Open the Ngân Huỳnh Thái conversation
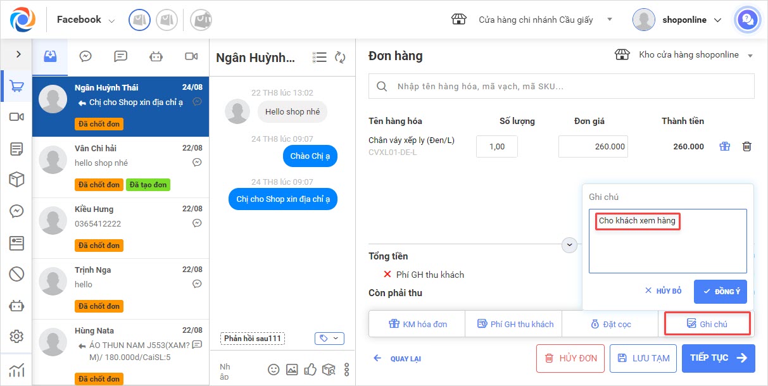Screen dimensions: 768x386 tap(120, 107)
